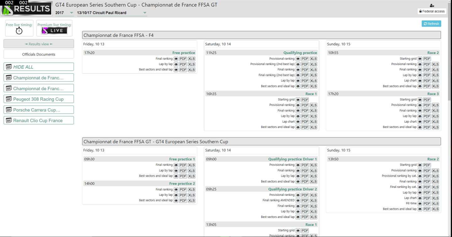Open the free live timing stopwatch icon
This screenshot has width=452, height=237.
pyautogui.click(x=19, y=30)
